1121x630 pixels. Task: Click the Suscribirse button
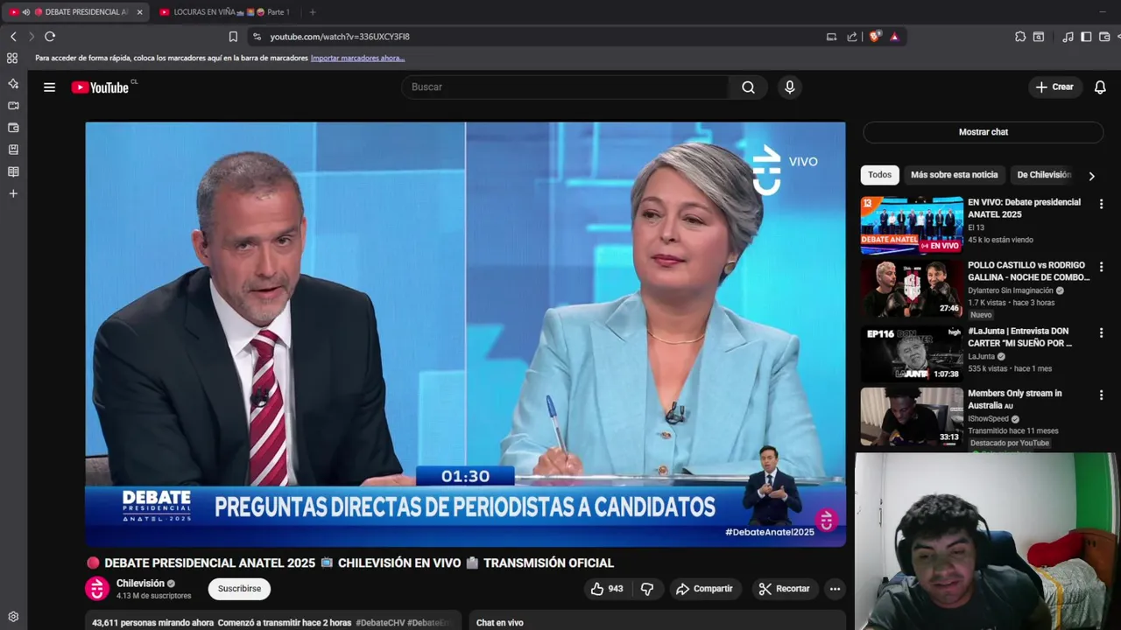pyautogui.click(x=239, y=589)
